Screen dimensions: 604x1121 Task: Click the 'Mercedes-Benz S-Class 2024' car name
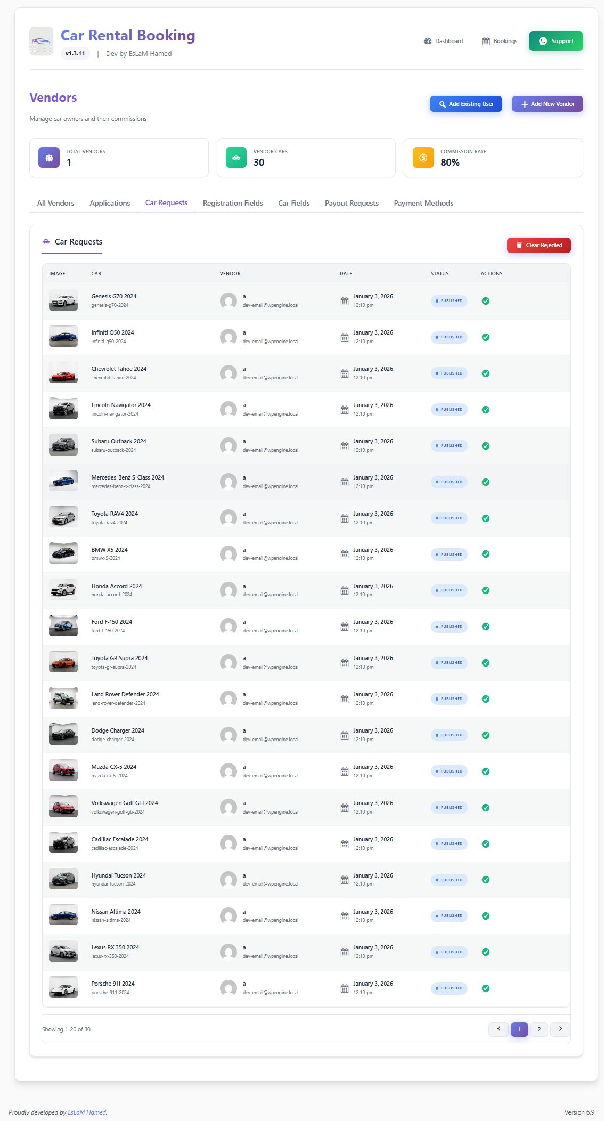pos(128,477)
